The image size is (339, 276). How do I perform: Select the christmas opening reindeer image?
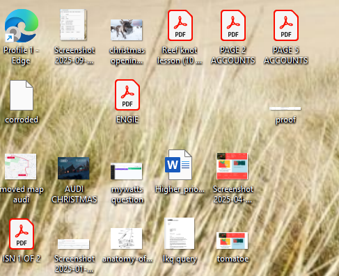click(x=127, y=30)
